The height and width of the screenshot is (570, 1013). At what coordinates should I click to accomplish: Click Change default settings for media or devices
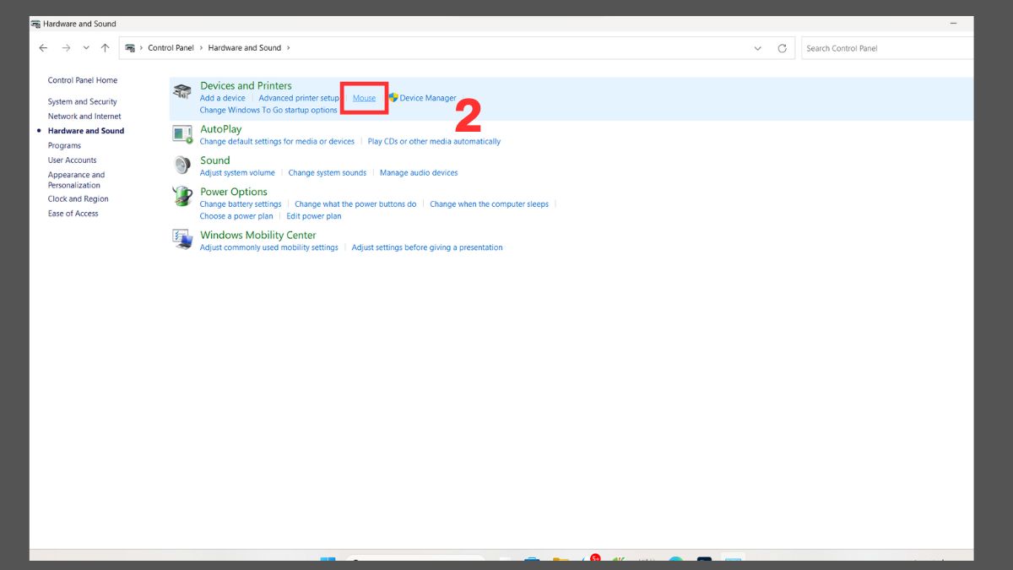pos(277,142)
